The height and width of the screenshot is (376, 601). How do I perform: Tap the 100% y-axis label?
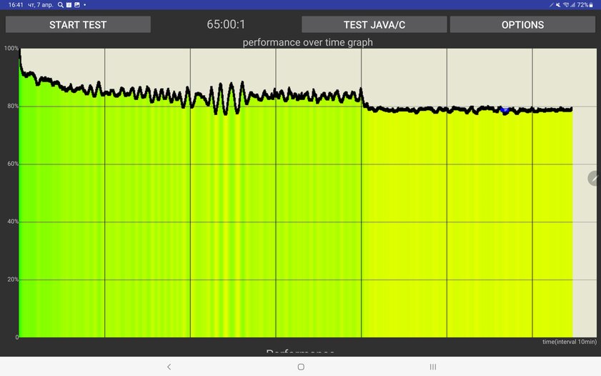(11, 49)
